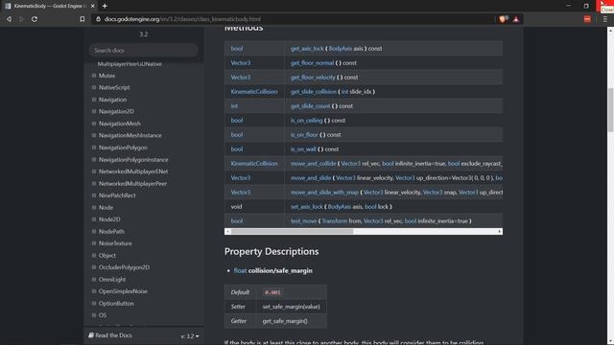Open NetworkedMultiplayerENet in sidebar
The height and width of the screenshot is (345, 614).
(x=133, y=172)
